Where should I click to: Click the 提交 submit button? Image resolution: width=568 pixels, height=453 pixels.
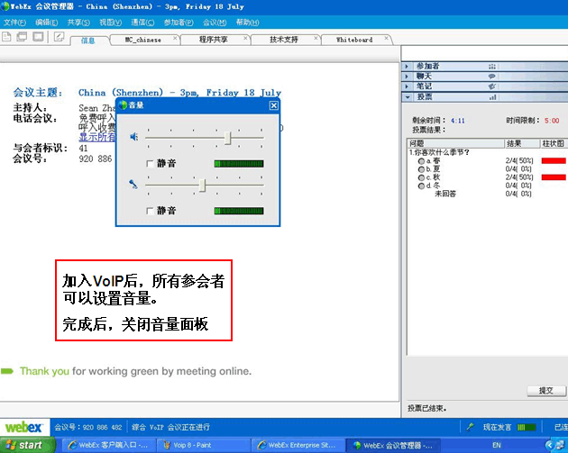pos(545,390)
